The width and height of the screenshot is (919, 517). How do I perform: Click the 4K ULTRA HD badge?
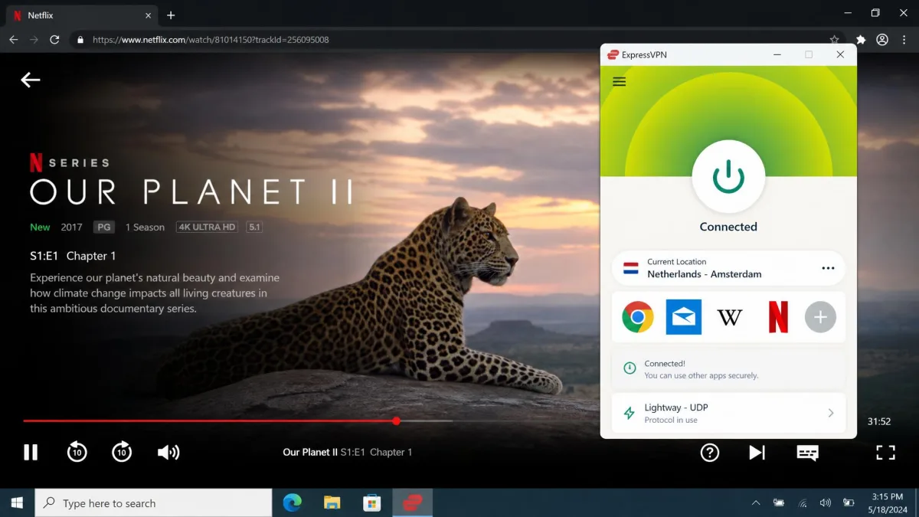[207, 227]
